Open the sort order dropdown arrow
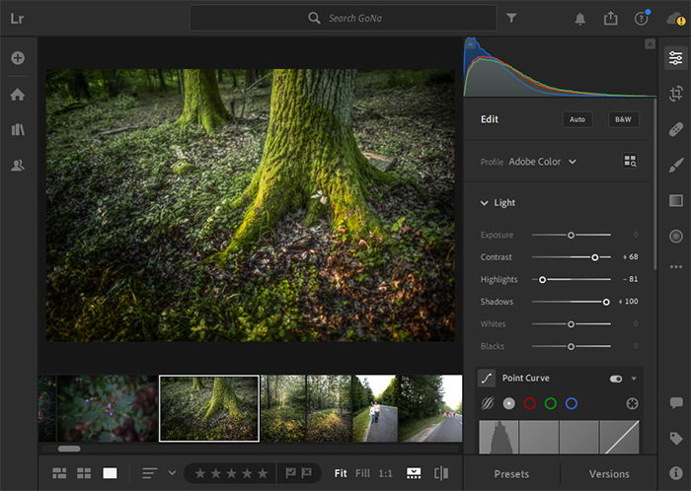 [172, 473]
